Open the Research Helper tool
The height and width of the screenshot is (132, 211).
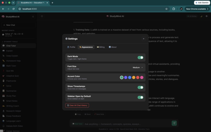tap(18, 111)
